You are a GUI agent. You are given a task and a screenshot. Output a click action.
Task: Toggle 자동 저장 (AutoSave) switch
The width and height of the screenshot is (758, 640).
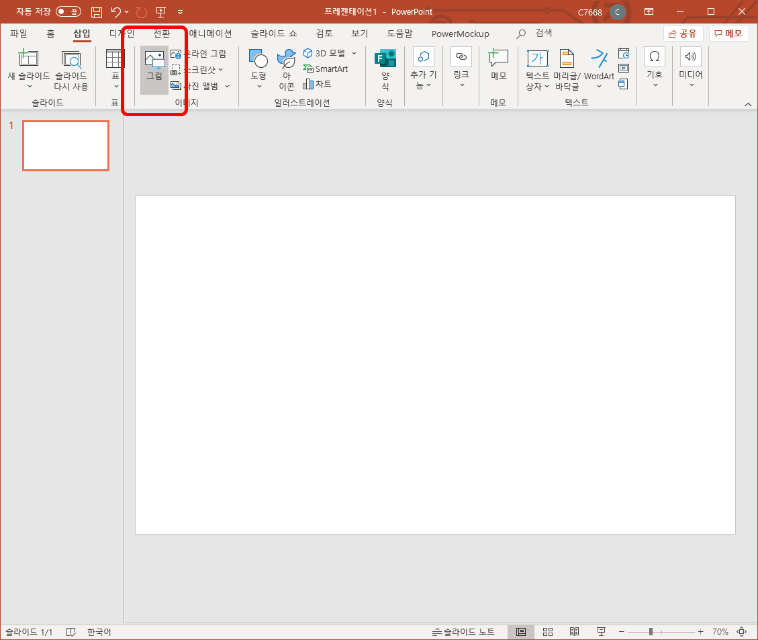(68, 11)
